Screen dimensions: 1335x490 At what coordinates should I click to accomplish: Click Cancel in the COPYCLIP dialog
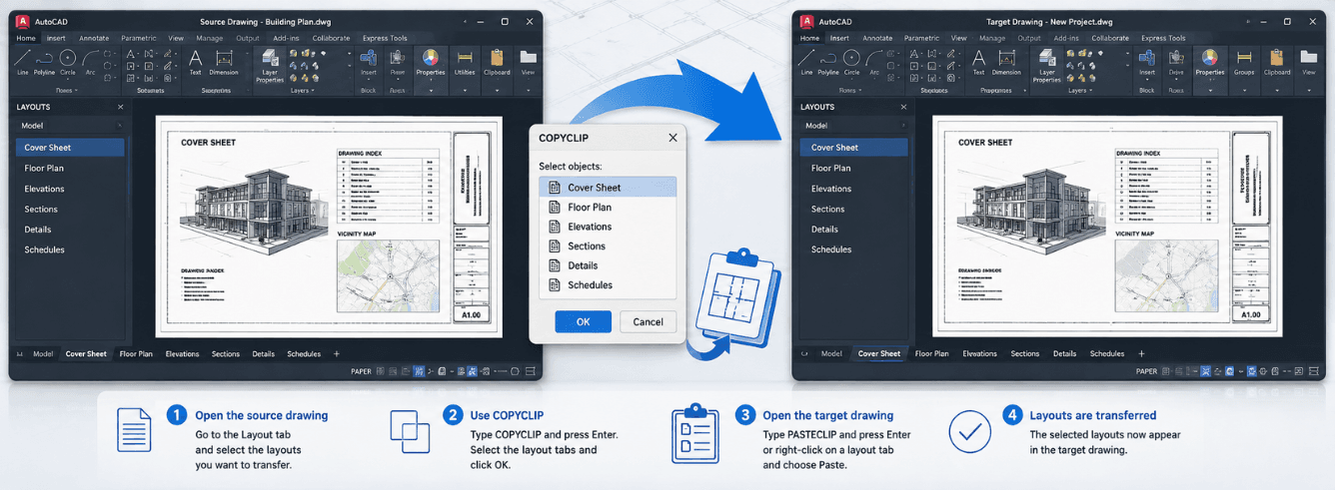[x=648, y=321]
